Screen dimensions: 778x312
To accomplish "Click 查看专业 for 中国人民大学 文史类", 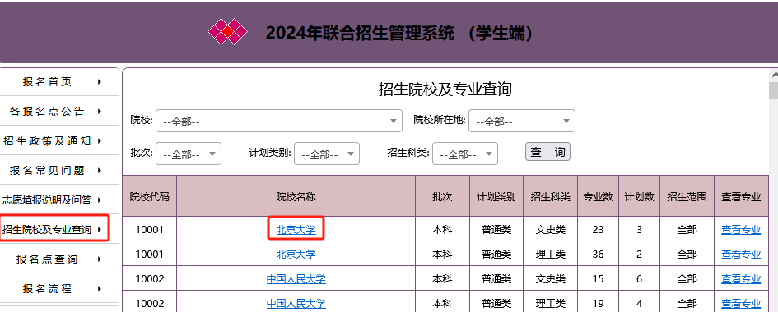I will [x=741, y=279].
